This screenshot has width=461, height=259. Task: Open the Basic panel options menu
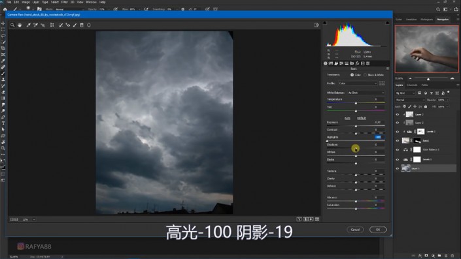click(x=388, y=69)
